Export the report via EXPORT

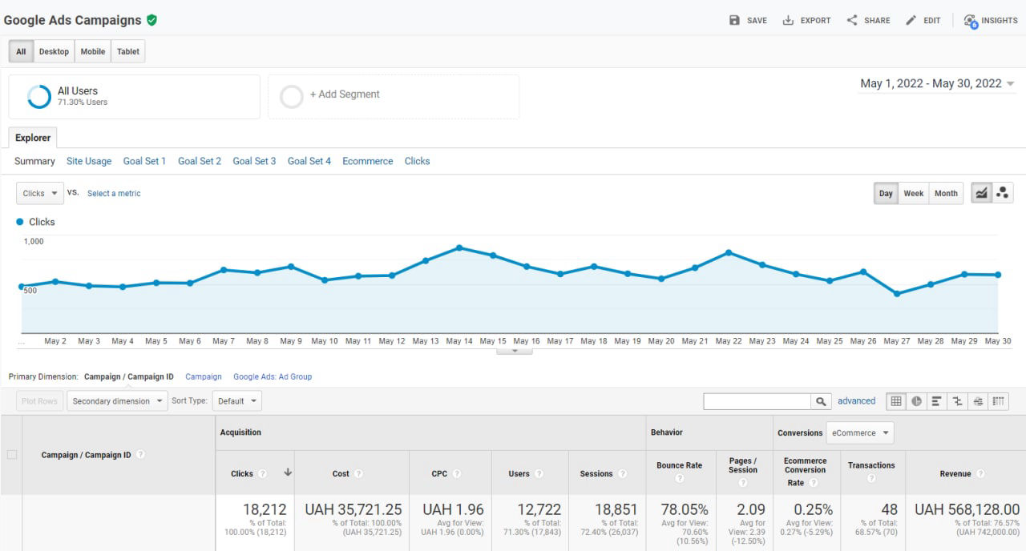pyautogui.click(x=806, y=20)
